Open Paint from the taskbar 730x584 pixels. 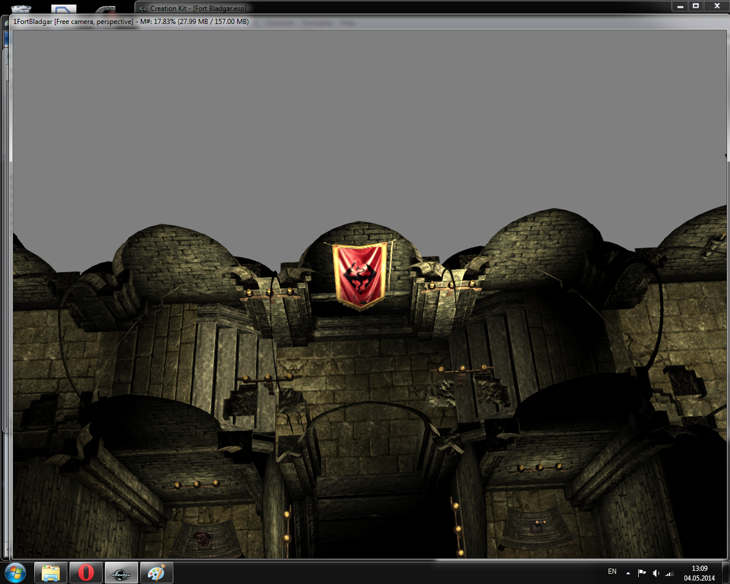(156, 573)
